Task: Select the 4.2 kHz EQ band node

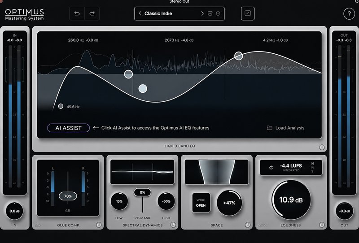Action: pyautogui.click(x=239, y=56)
